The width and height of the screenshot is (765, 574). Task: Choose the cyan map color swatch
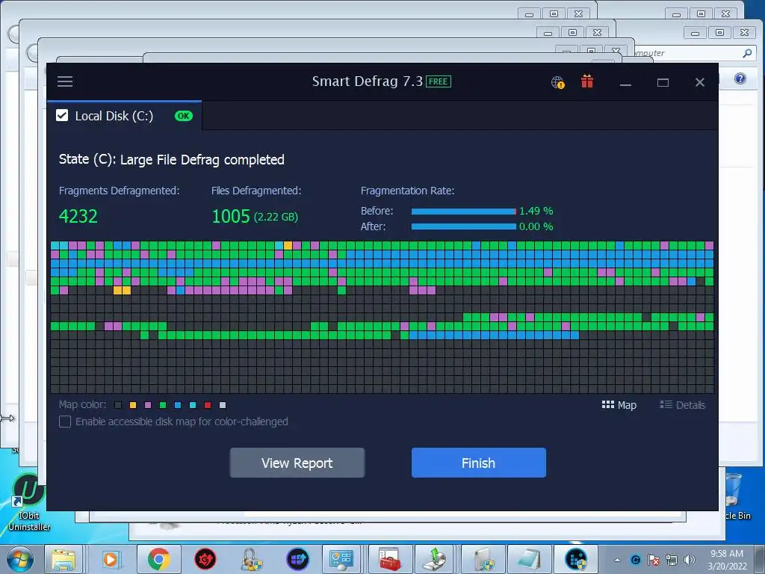(x=193, y=405)
